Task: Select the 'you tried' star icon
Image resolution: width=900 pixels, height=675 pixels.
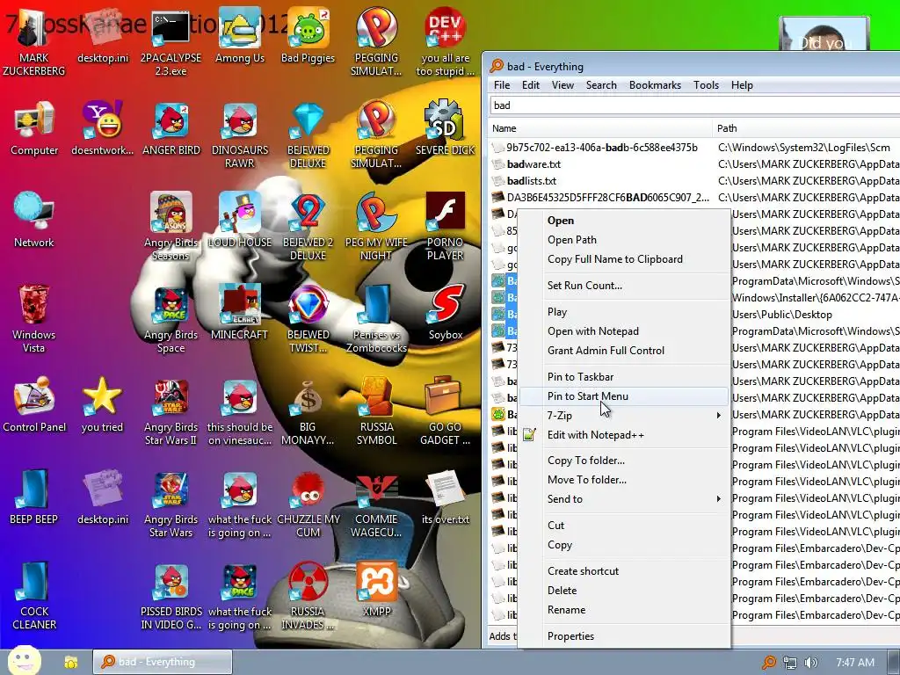Action: pos(102,406)
